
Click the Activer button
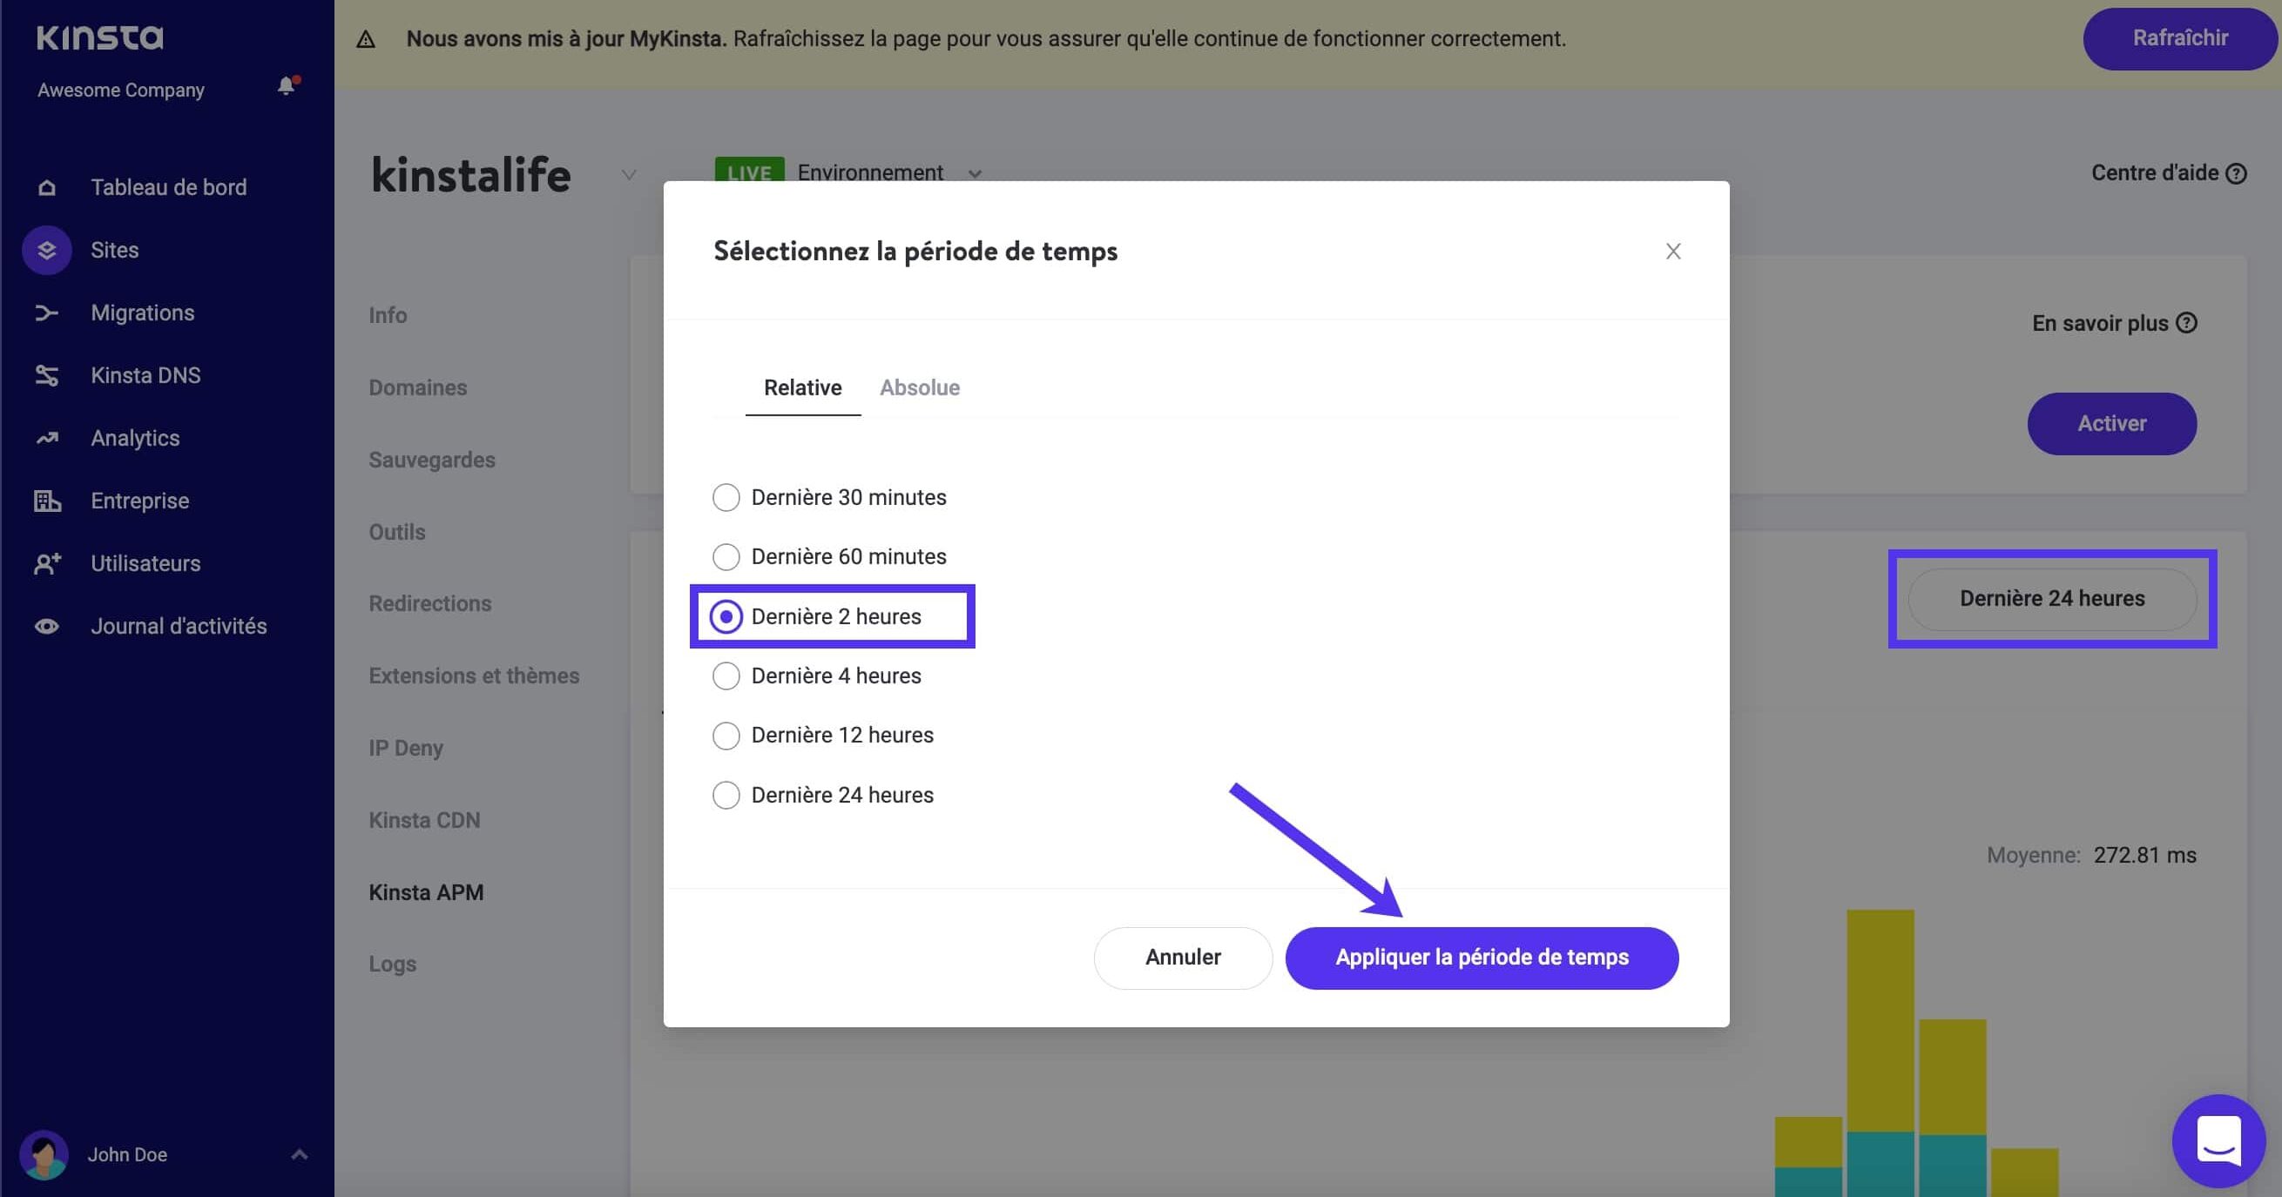pos(2111,424)
